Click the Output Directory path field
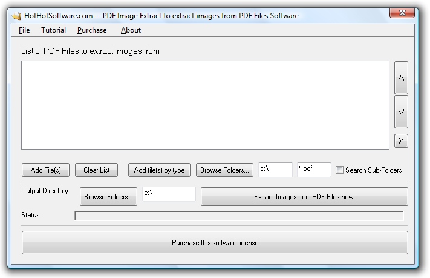 [169, 194]
